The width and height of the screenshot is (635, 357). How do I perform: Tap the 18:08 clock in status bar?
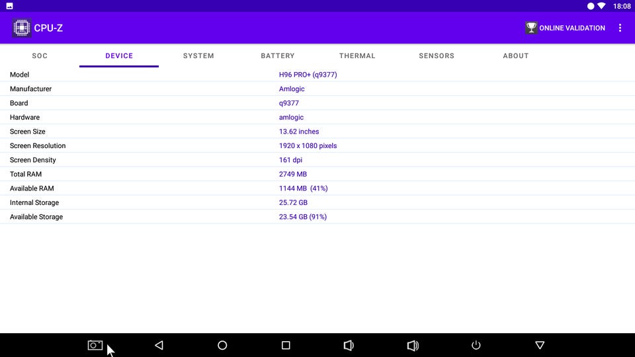pos(622,6)
